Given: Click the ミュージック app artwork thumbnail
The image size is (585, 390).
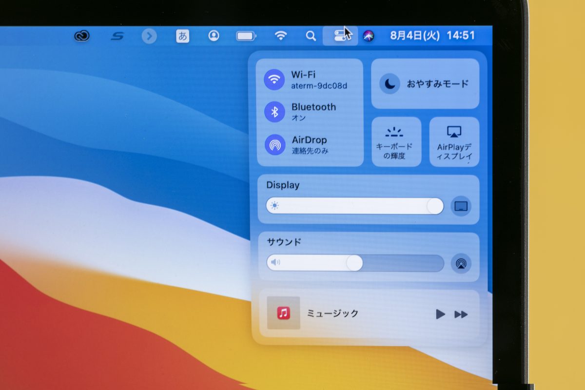Looking at the screenshot, I should point(283,313).
